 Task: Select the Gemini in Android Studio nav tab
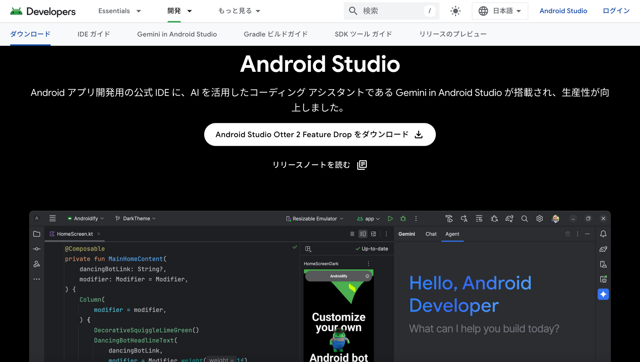tap(177, 34)
